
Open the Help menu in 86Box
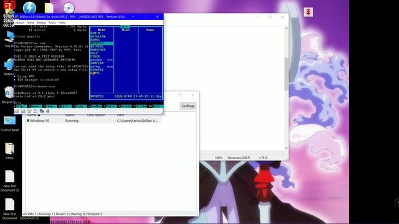[62, 22]
